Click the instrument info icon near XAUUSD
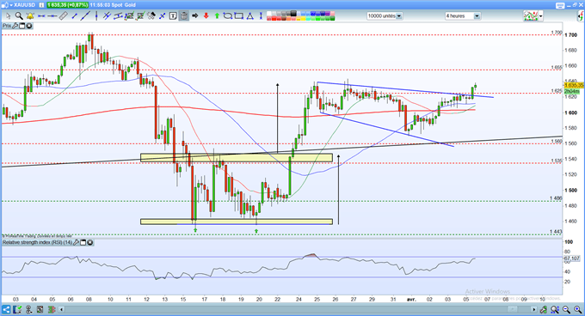 [41, 5]
